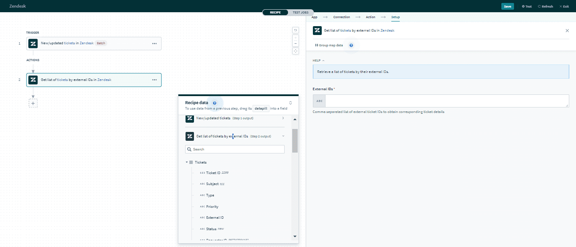The image size is (576, 247).
Task: Click the Zendesk icon in action step 2
Action: tap(33, 80)
